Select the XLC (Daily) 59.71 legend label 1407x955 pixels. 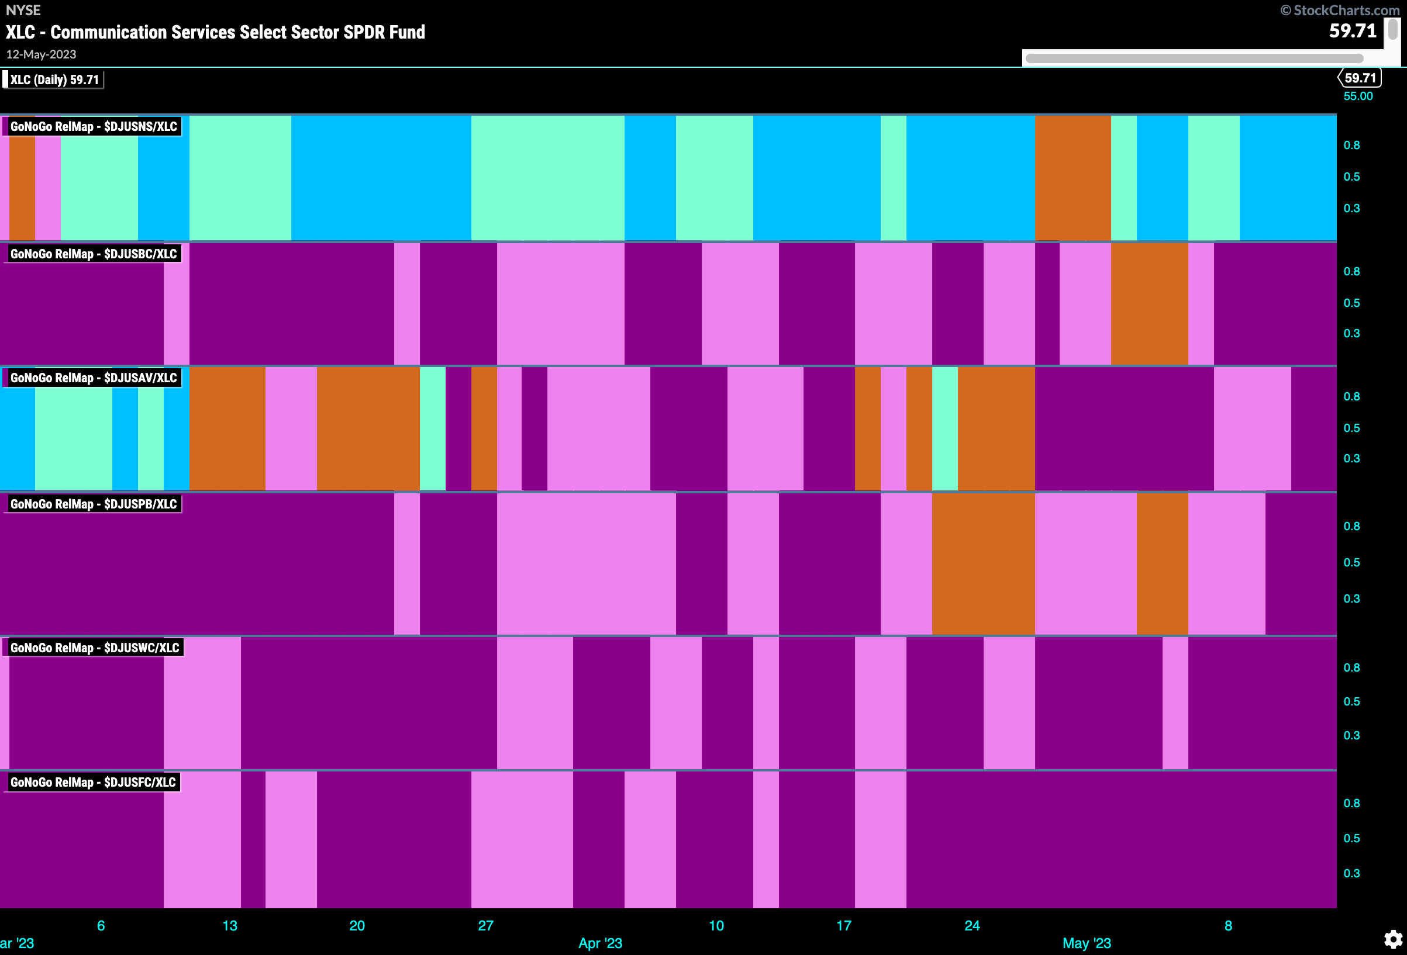coord(53,80)
